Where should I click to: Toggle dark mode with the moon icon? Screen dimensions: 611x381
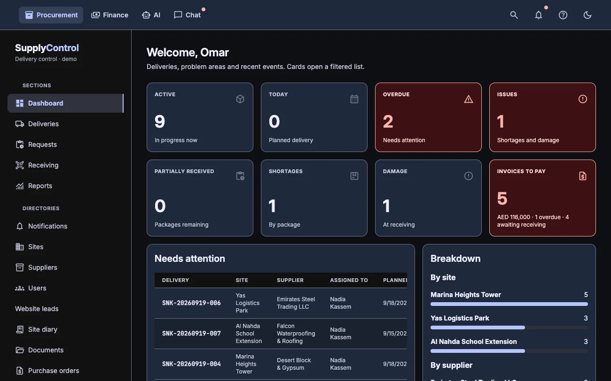(587, 15)
